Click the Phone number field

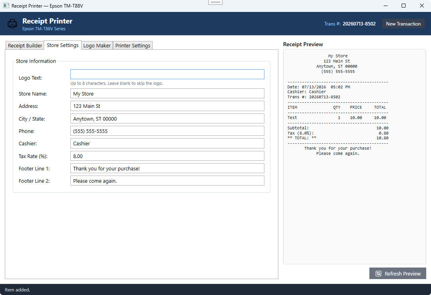coord(167,131)
